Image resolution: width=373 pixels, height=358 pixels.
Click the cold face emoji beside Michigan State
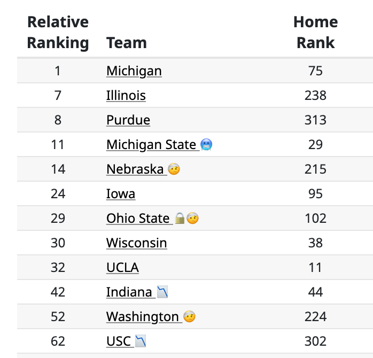click(x=206, y=144)
